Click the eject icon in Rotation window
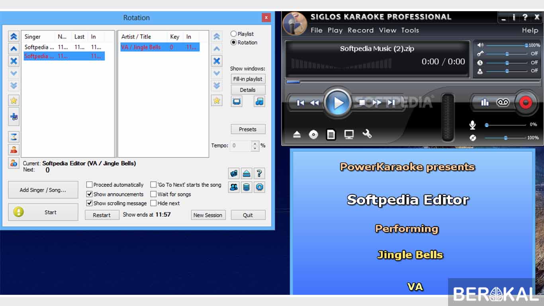 click(x=247, y=173)
